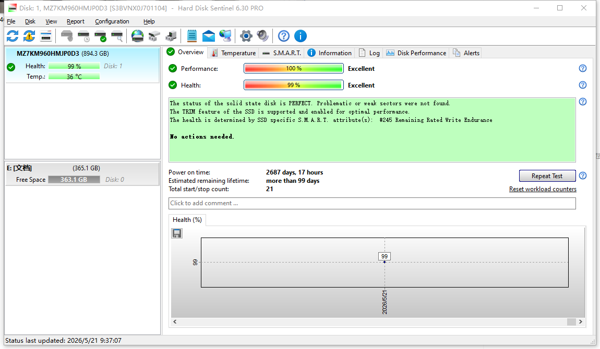Switch to the Temperature tab
600x349 pixels.
click(x=233, y=53)
